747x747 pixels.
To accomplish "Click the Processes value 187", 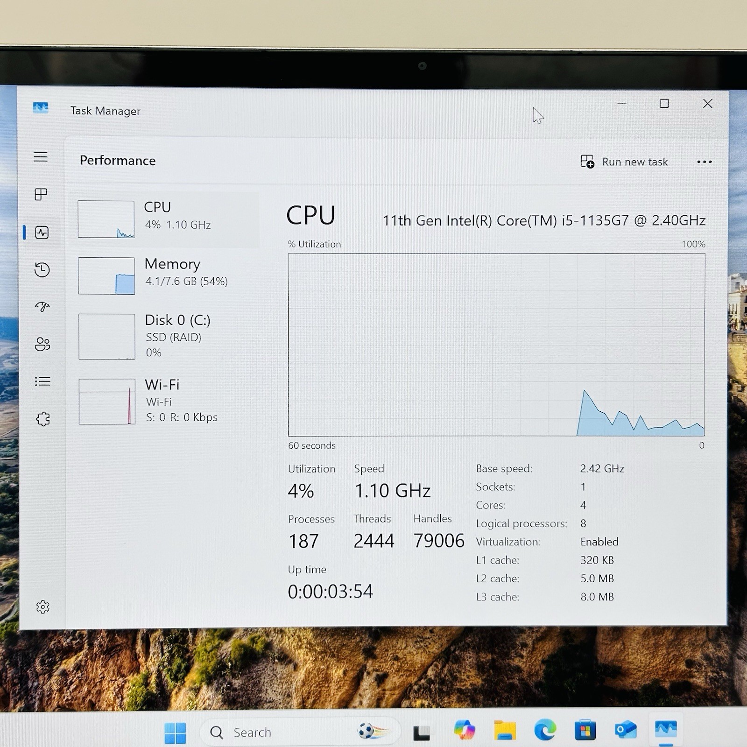I will pyautogui.click(x=303, y=541).
